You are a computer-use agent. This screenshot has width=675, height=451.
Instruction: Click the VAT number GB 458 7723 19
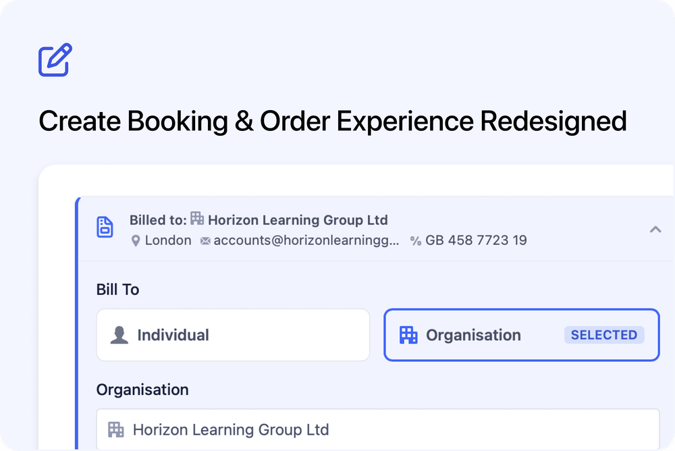coord(475,240)
